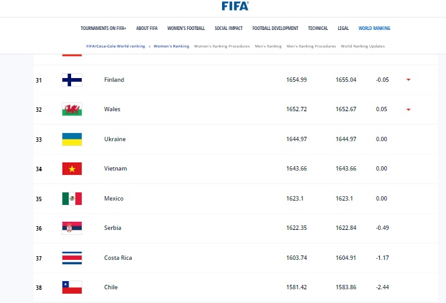Open Women's Ranking Procedures tab
446x303 pixels.
222,46
